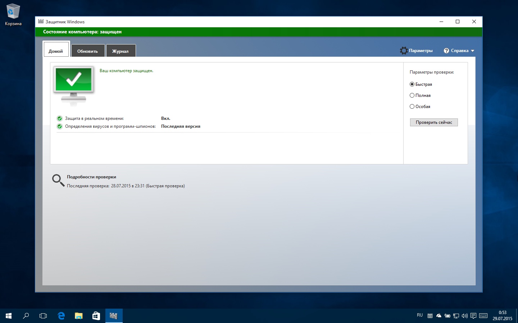The image size is (518, 323).
Task: Open Параметры via the gear icon
Action: [x=404, y=51]
